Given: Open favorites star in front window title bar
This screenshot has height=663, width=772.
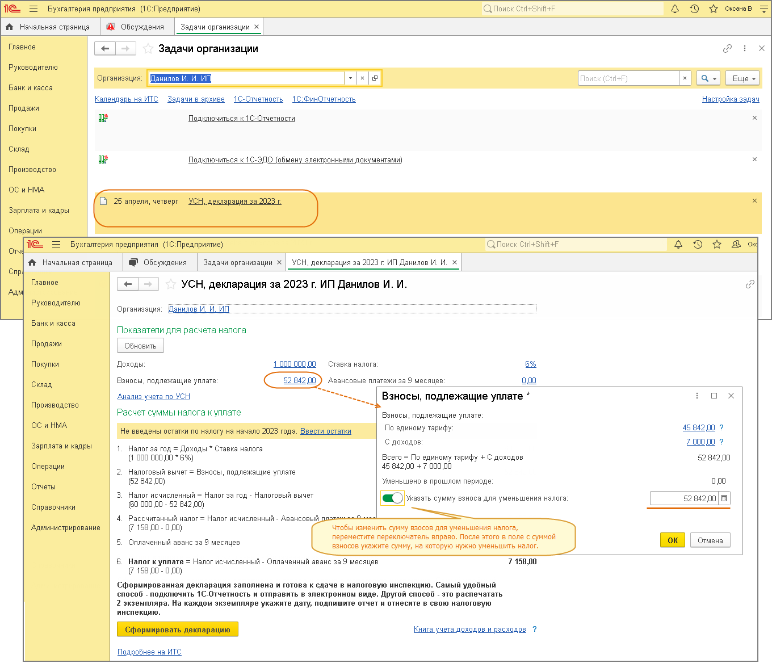Looking at the screenshot, I should [x=717, y=244].
